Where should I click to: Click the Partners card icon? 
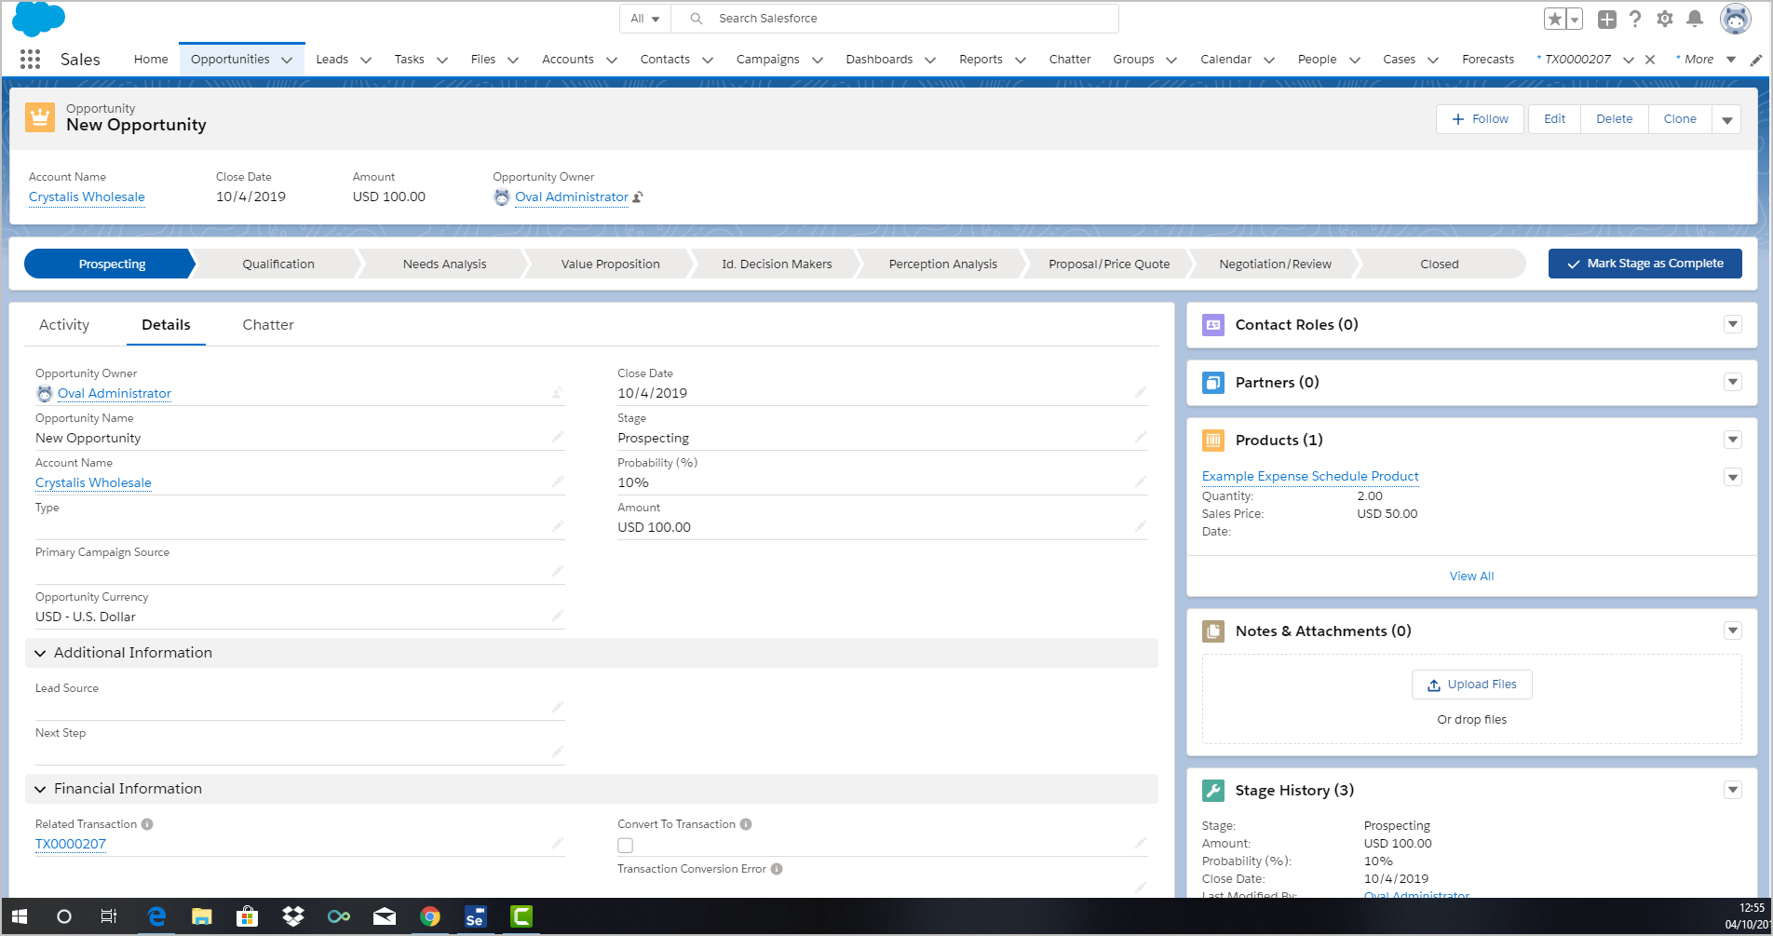pyautogui.click(x=1213, y=383)
